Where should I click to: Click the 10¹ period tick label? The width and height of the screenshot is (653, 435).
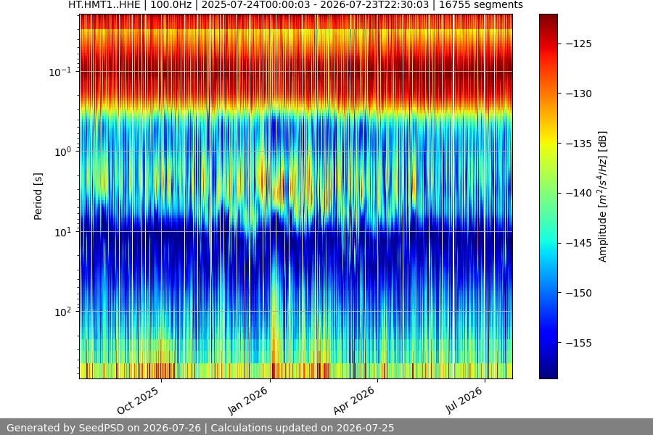[63, 232]
